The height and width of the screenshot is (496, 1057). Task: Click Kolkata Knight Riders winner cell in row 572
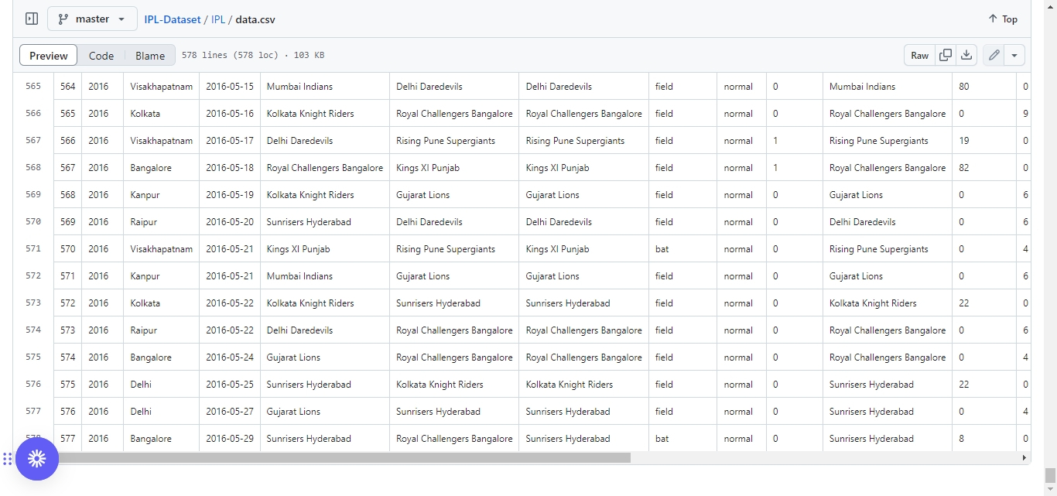tap(888, 303)
